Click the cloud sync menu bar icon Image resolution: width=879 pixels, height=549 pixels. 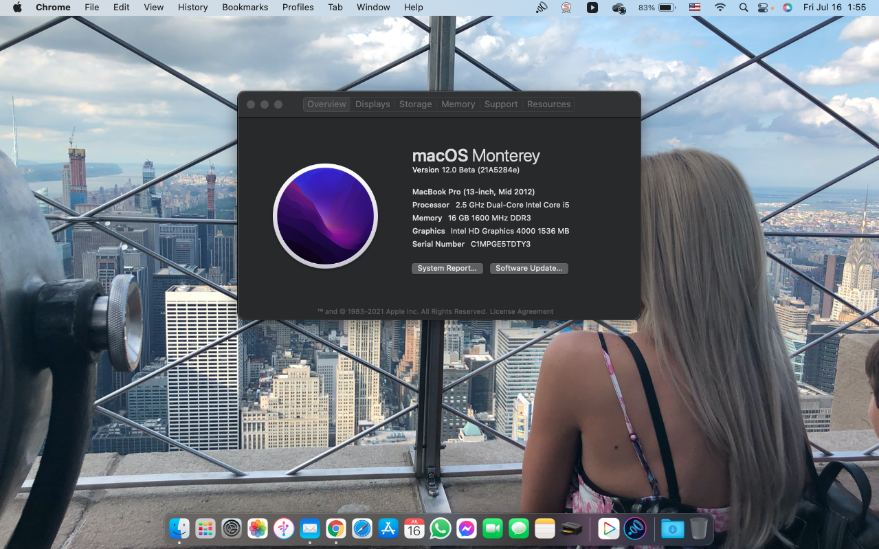pos(619,8)
